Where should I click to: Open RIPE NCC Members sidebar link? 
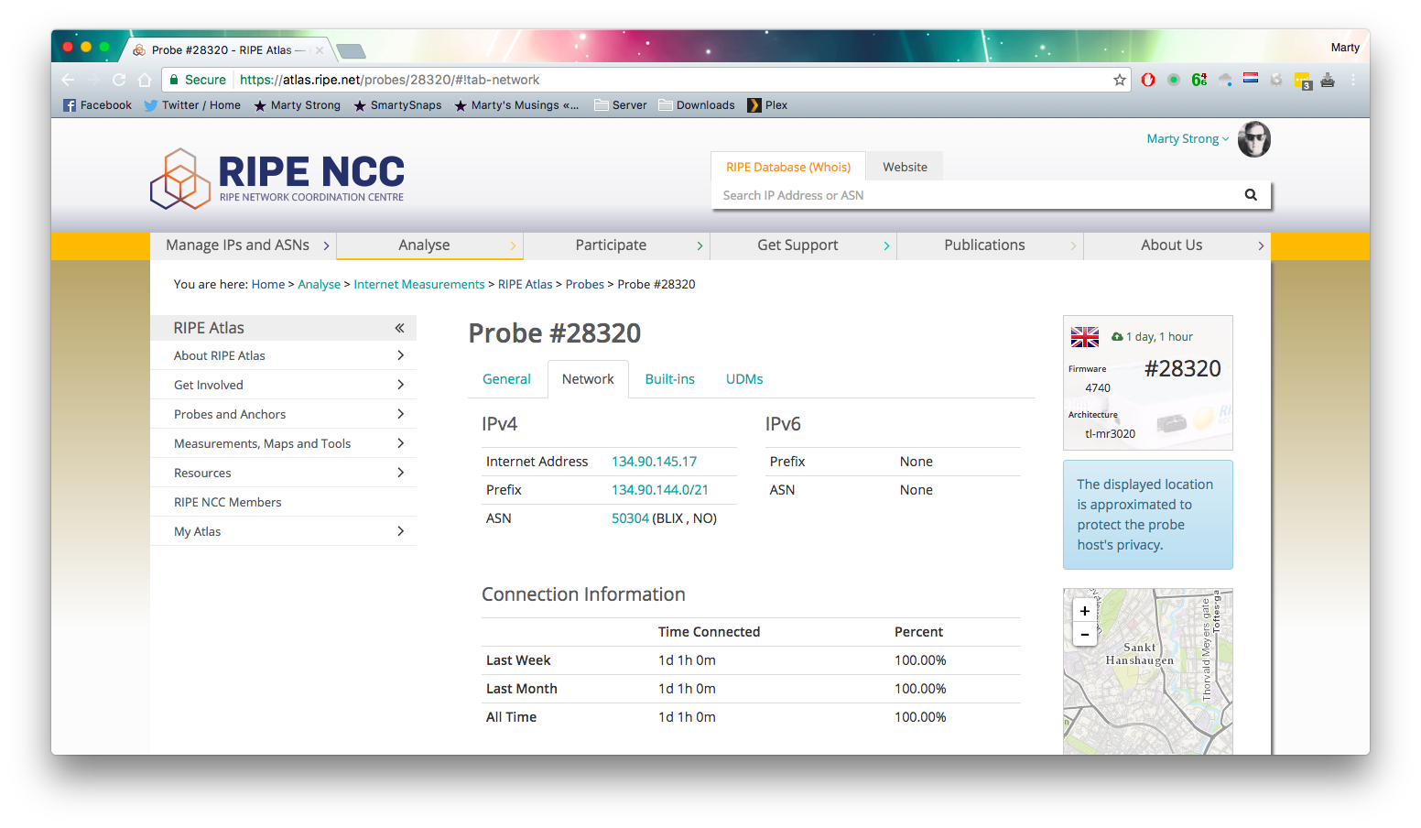(x=228, y=502)
